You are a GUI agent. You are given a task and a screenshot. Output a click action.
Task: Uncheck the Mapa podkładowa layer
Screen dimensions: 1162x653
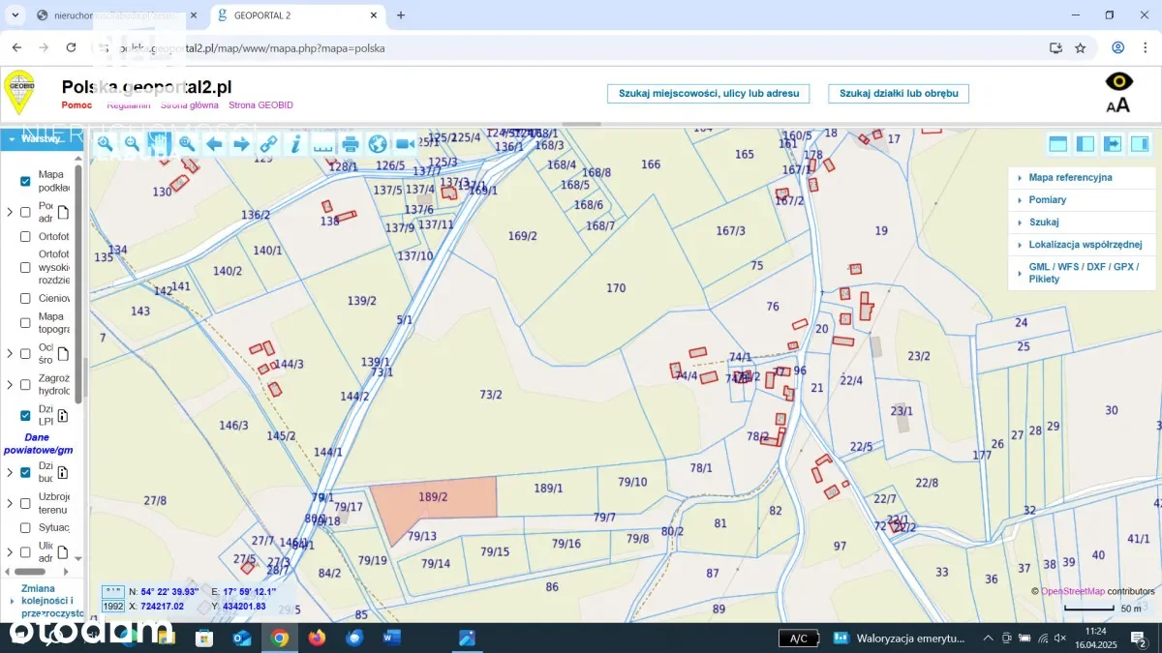(x=26, y=181)
